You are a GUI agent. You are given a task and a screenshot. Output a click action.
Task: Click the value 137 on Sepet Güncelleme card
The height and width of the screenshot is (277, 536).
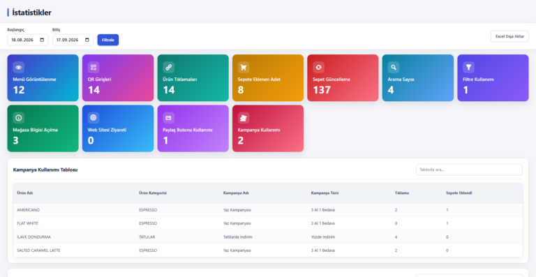click(322, 90)
